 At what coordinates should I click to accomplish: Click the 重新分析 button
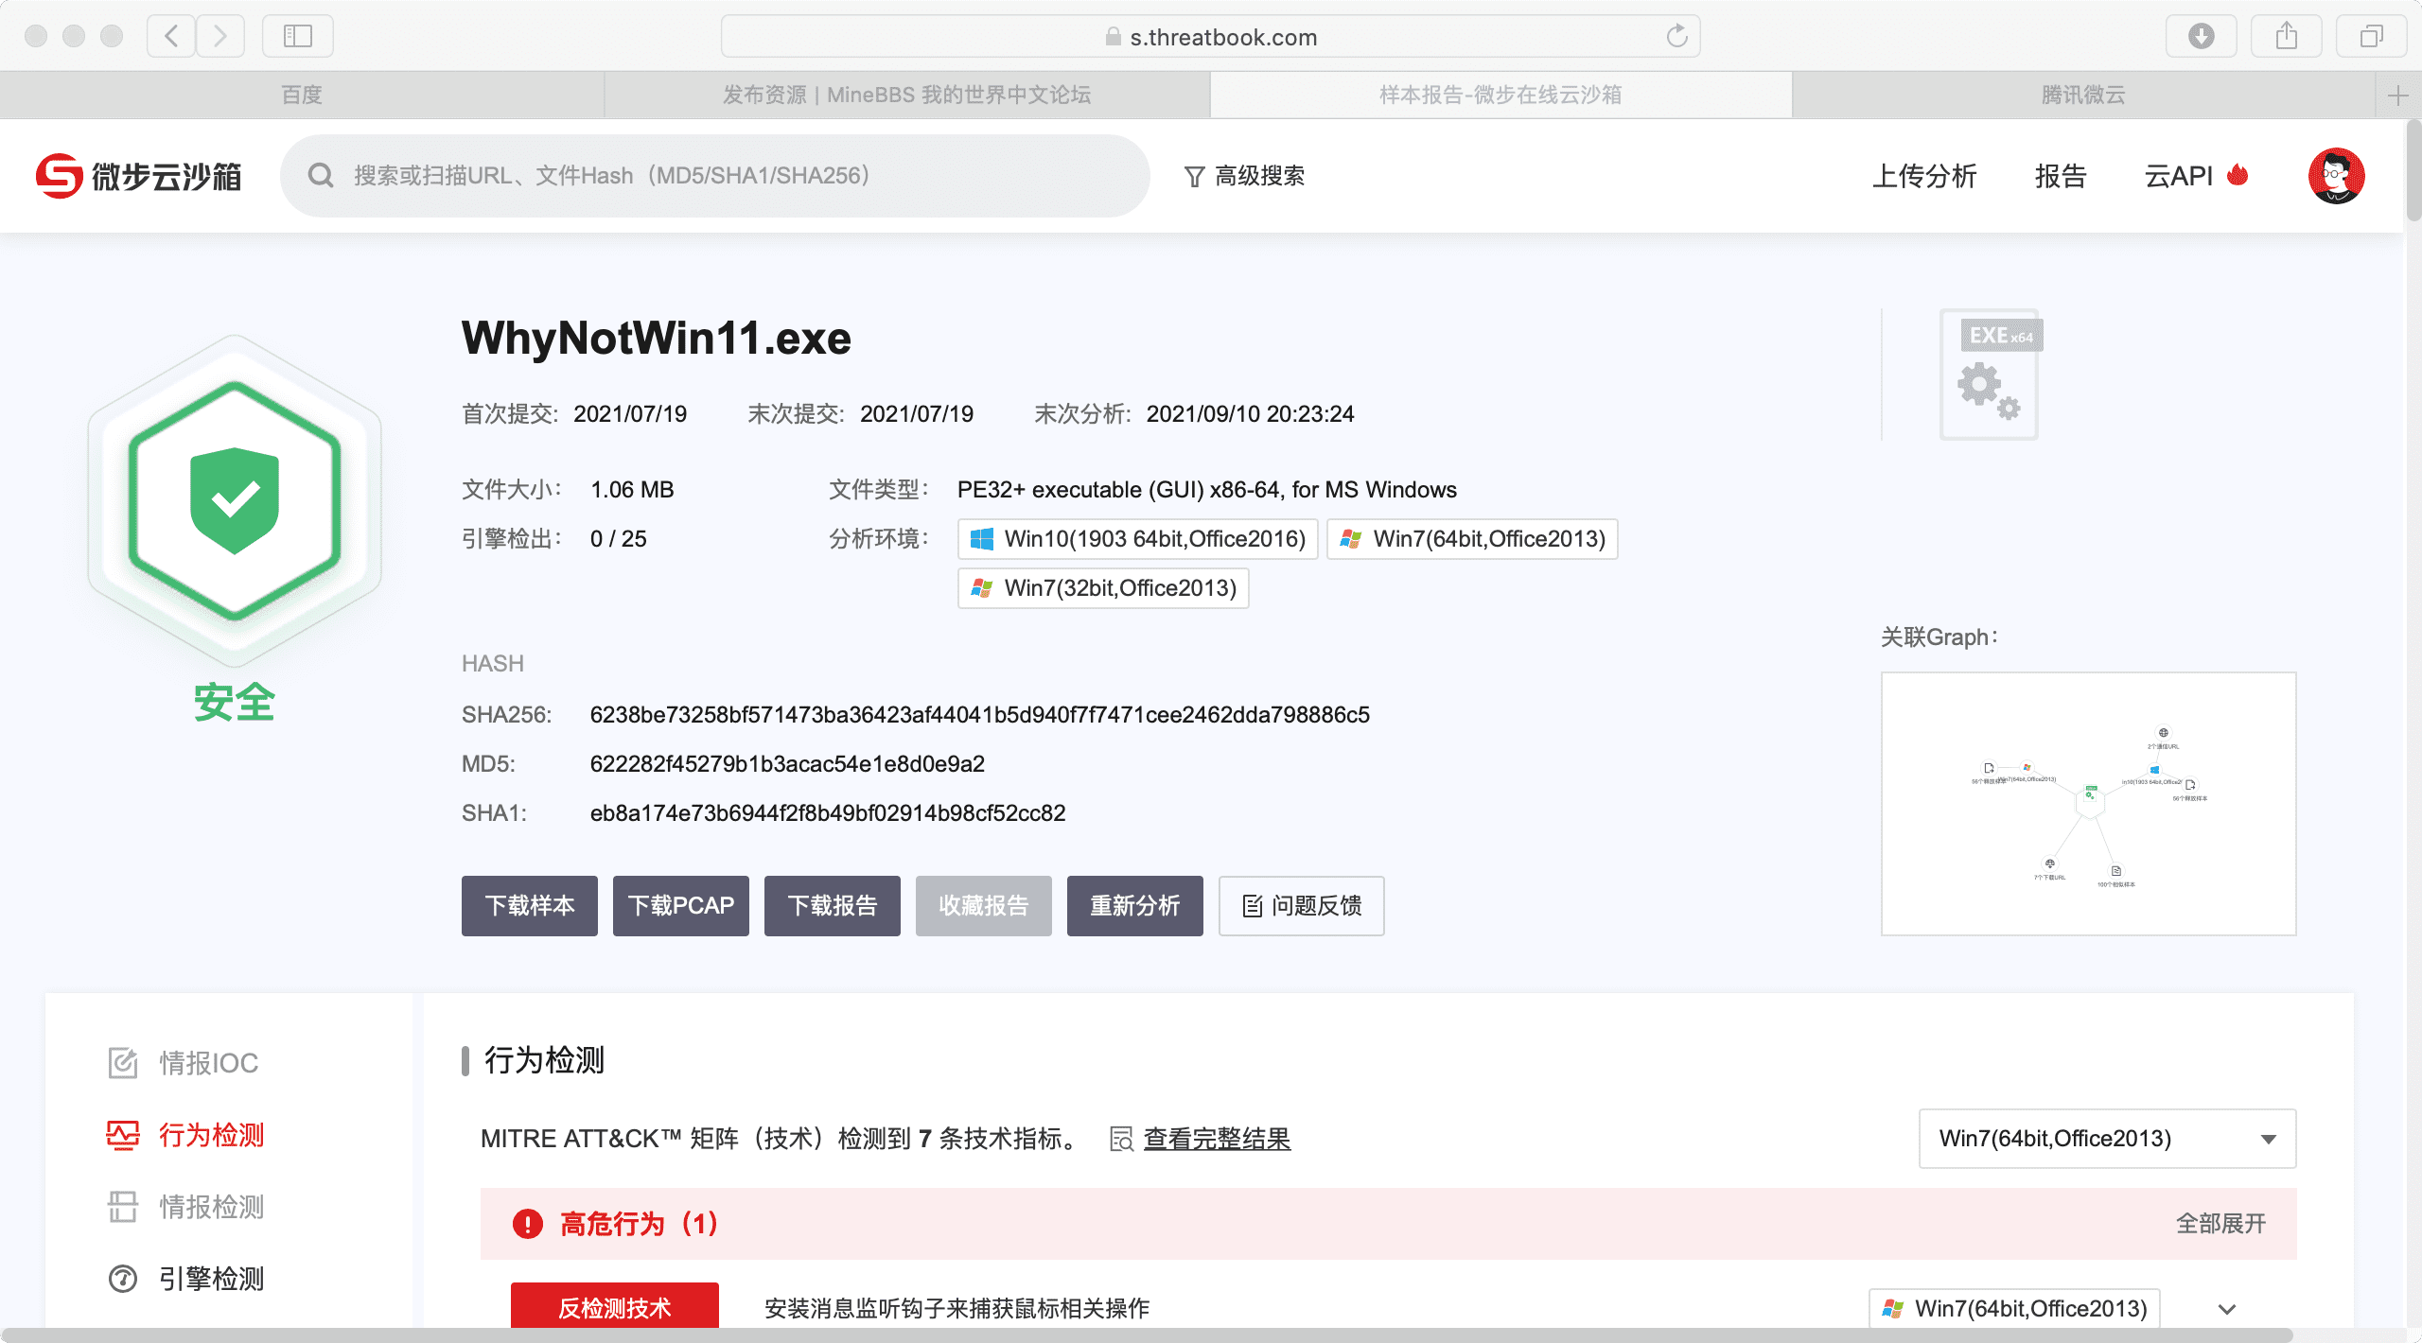click(x=1135, y=906)
